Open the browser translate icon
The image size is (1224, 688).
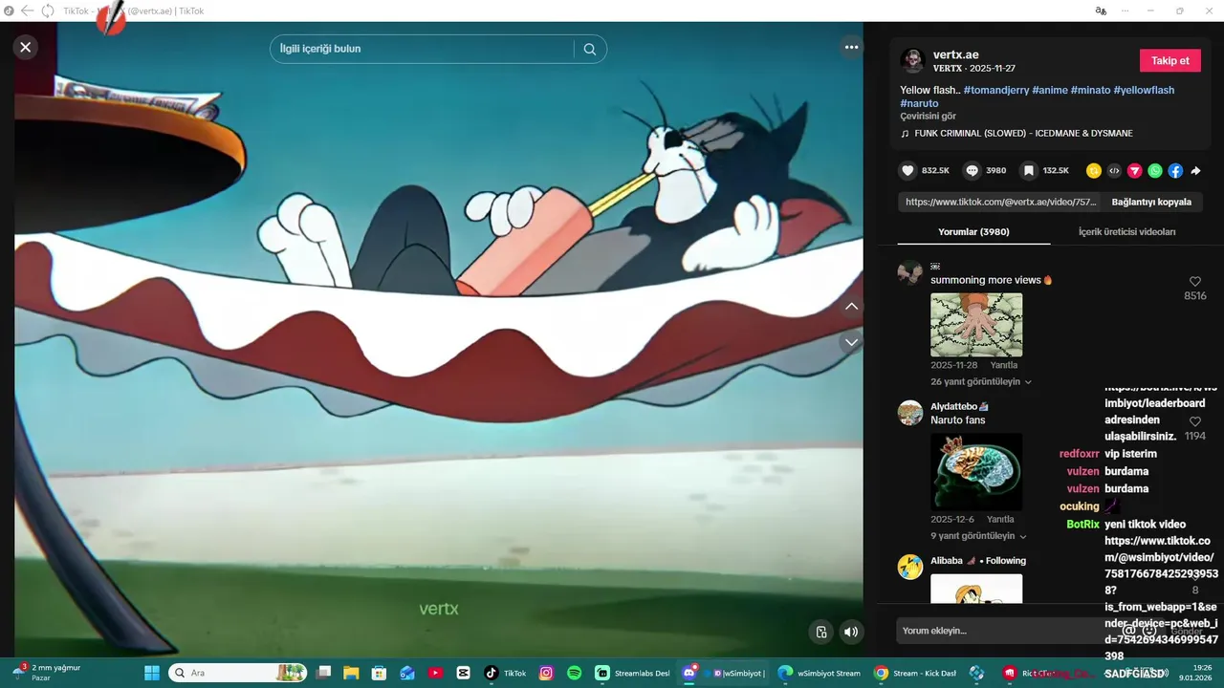(x=1101, y=11)
